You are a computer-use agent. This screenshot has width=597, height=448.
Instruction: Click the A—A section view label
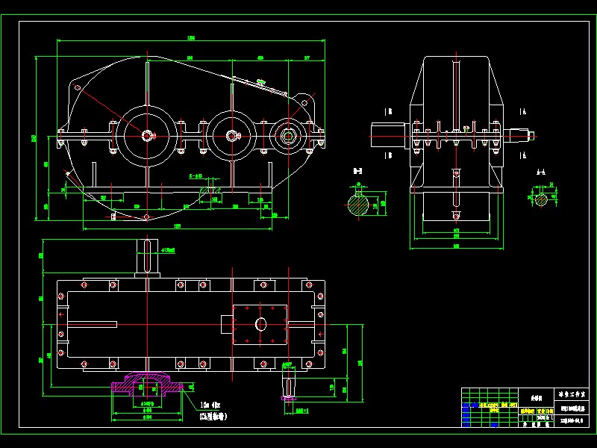pos(539,172)
